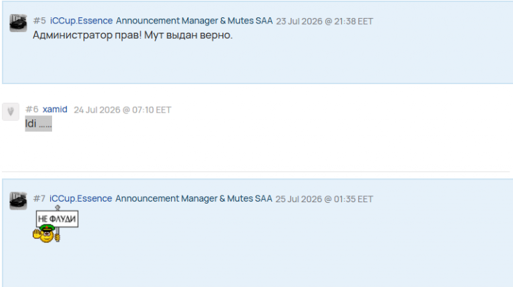The width and height of the screenshot is (513, 287).
Task: Click the highlighted "Idi ......" message text
Action: (39, 123)
